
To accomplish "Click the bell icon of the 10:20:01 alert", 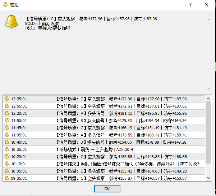I will pos(7,156).
